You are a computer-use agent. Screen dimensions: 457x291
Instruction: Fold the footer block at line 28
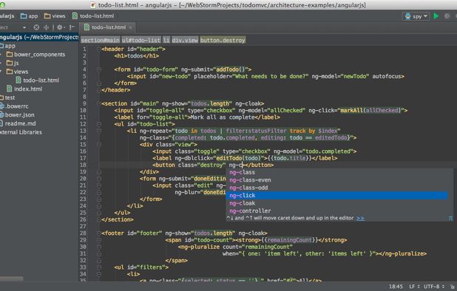pyautogui.click(x=99, y=233)
